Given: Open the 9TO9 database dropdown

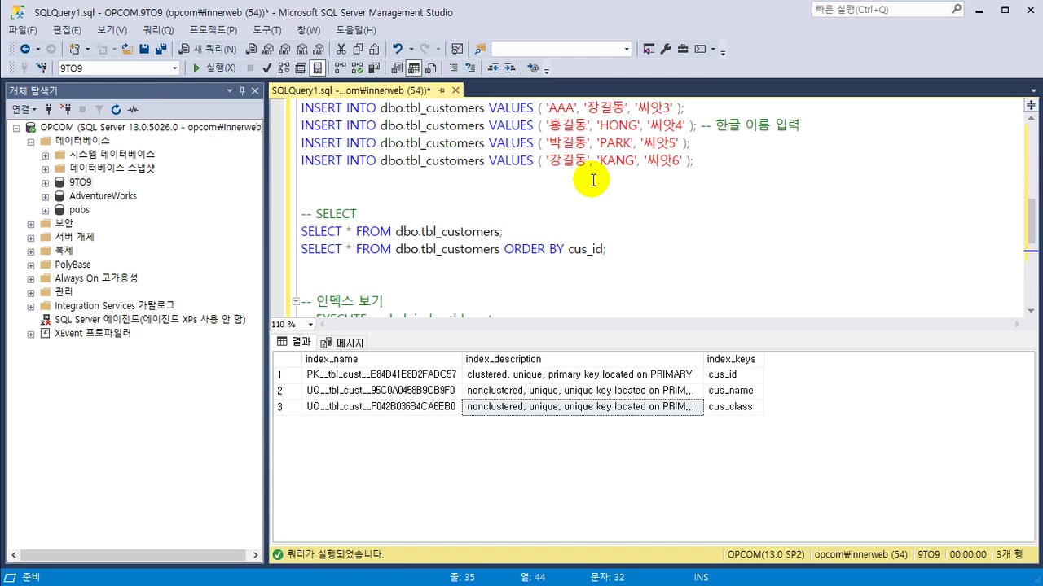Looking at the screenshot, I should (x=174, y=68).
